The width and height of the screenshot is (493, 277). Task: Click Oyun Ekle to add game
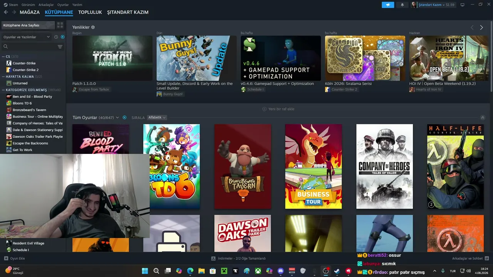tap(15, 259)
